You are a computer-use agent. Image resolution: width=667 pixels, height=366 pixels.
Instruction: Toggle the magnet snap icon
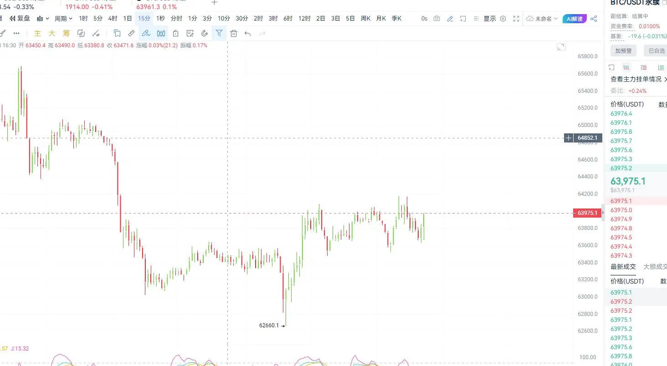[205, 33]
